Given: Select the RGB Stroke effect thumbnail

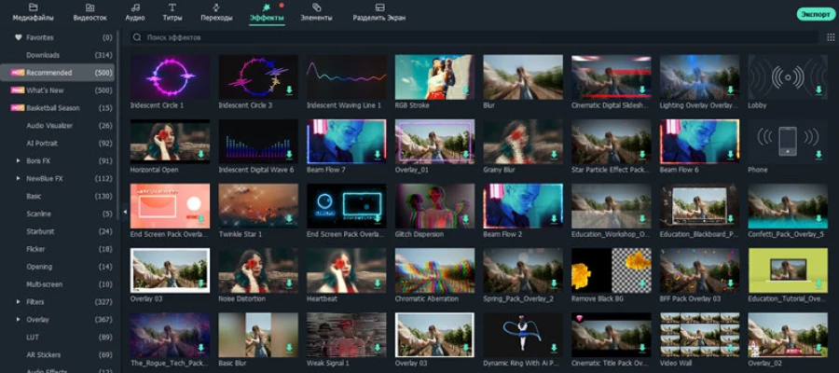Looking at the screenshot, I should (x=434, y=76).
